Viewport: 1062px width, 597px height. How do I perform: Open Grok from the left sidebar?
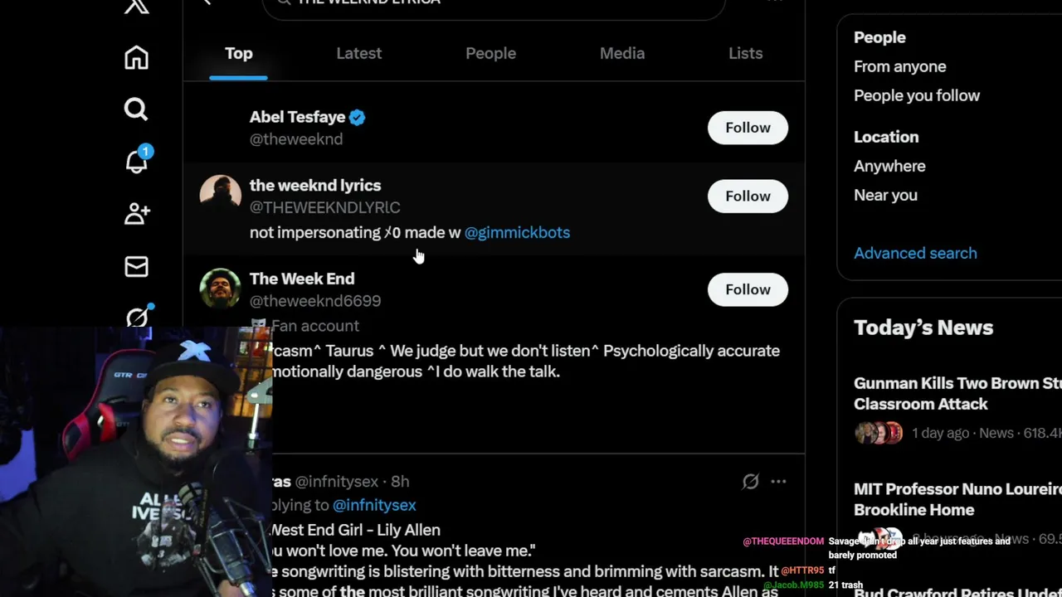[138, 317]
